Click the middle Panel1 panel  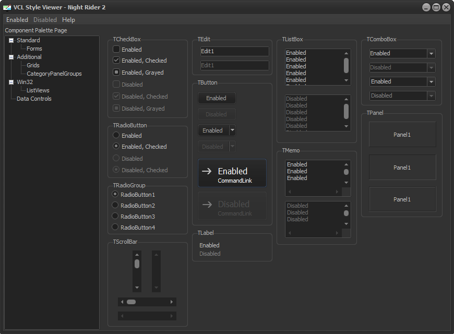click(x=402, y=167)
